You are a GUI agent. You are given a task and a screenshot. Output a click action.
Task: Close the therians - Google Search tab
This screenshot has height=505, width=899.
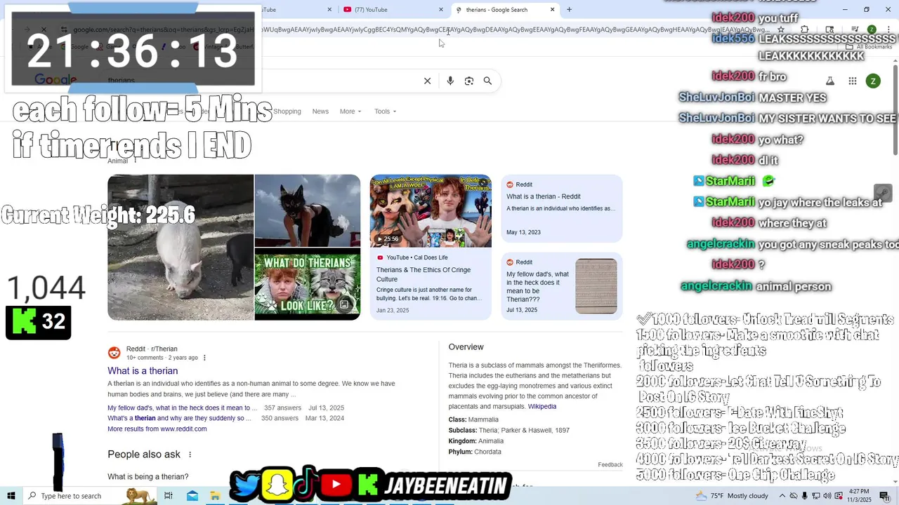click(x=552, y=10)
